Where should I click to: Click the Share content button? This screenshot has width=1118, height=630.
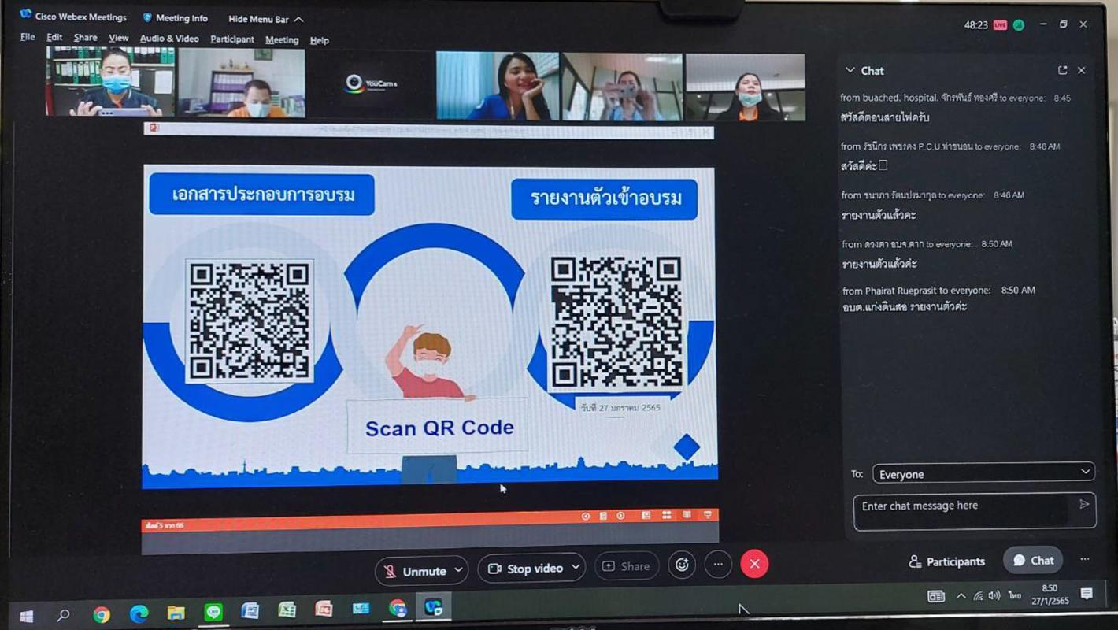(627, 566)
